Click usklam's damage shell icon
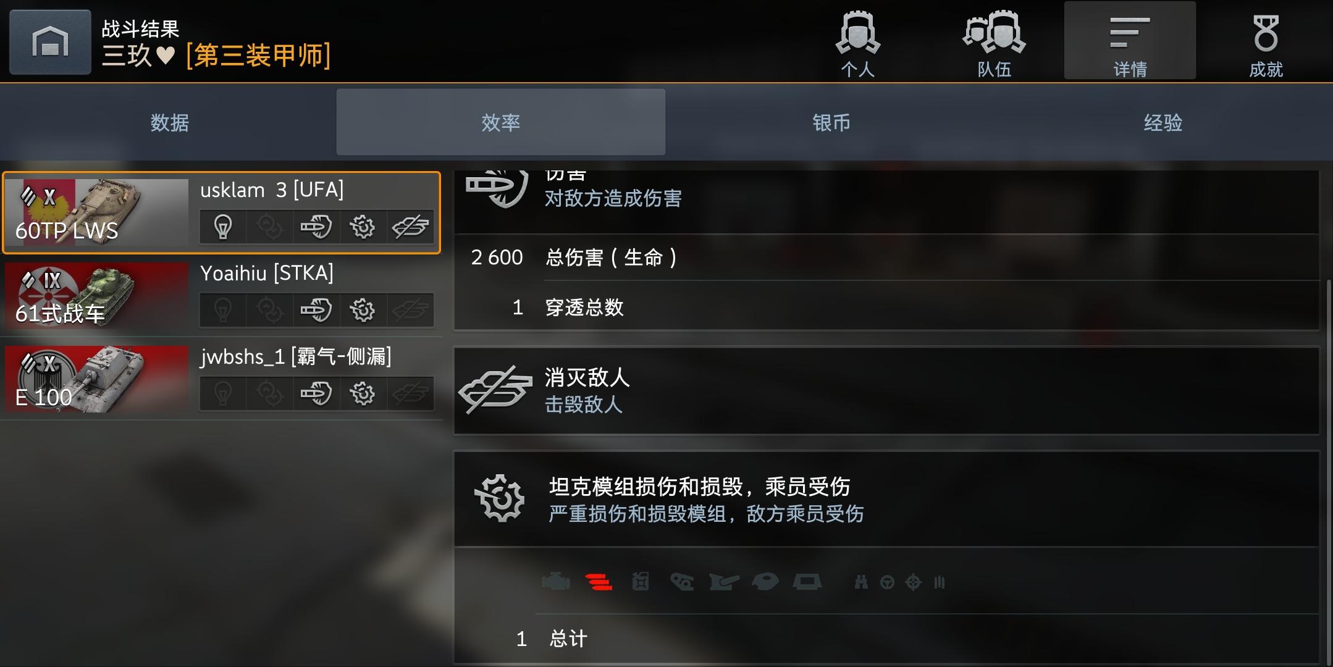Image resolution: width=1333 pixels, height=667 pixels. pos(316,227)
